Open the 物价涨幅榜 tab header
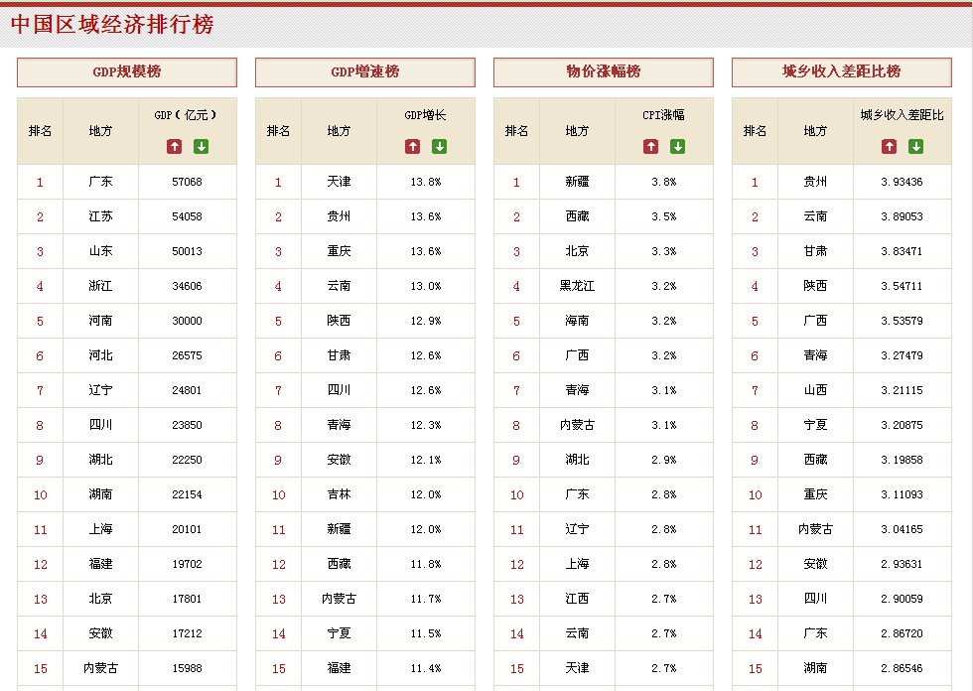This screenshot has height=691, width=973. coord(604,71)
